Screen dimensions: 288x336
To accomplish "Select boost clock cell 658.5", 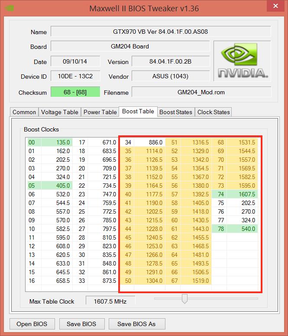I will coord(57,281).
